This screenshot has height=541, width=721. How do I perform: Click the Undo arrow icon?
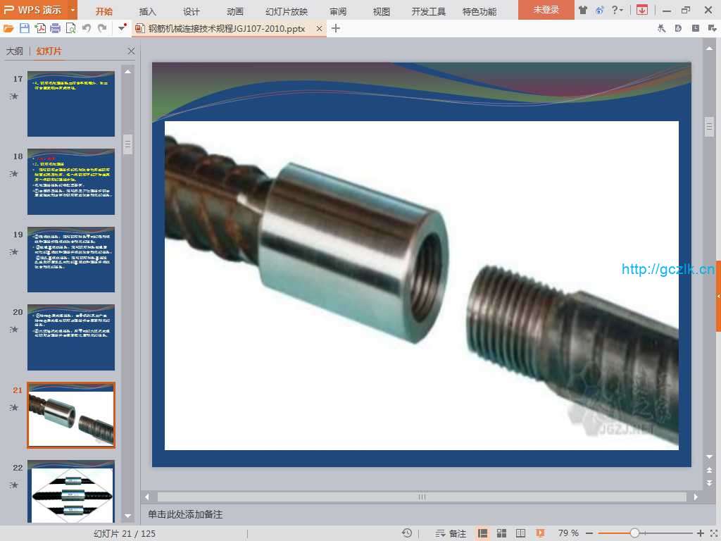(87, 28)
